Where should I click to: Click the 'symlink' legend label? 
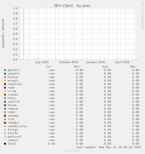click(14, 102)
